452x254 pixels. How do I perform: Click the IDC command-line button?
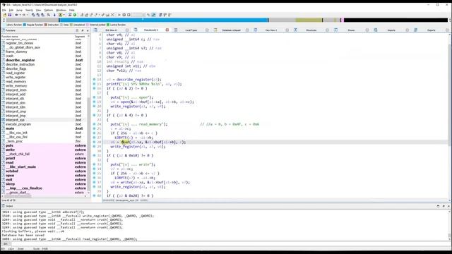pos(6,244)
